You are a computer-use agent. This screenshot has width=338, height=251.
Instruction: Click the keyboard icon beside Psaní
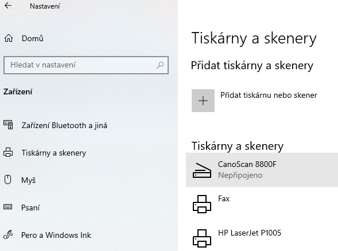8,207
